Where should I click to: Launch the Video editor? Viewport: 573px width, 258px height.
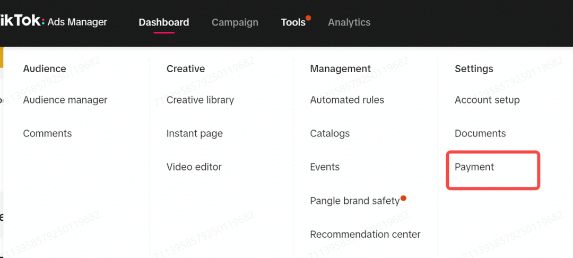(x=194, y=167)
